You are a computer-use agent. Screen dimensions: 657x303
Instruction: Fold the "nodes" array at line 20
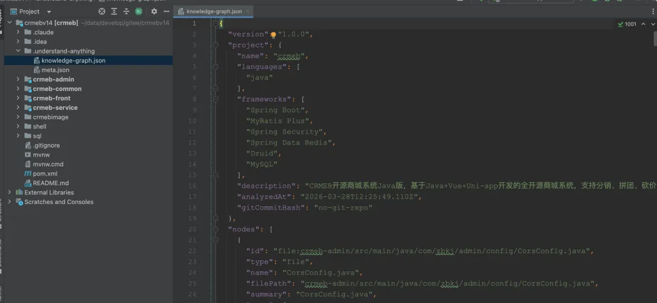pos(215,229)
